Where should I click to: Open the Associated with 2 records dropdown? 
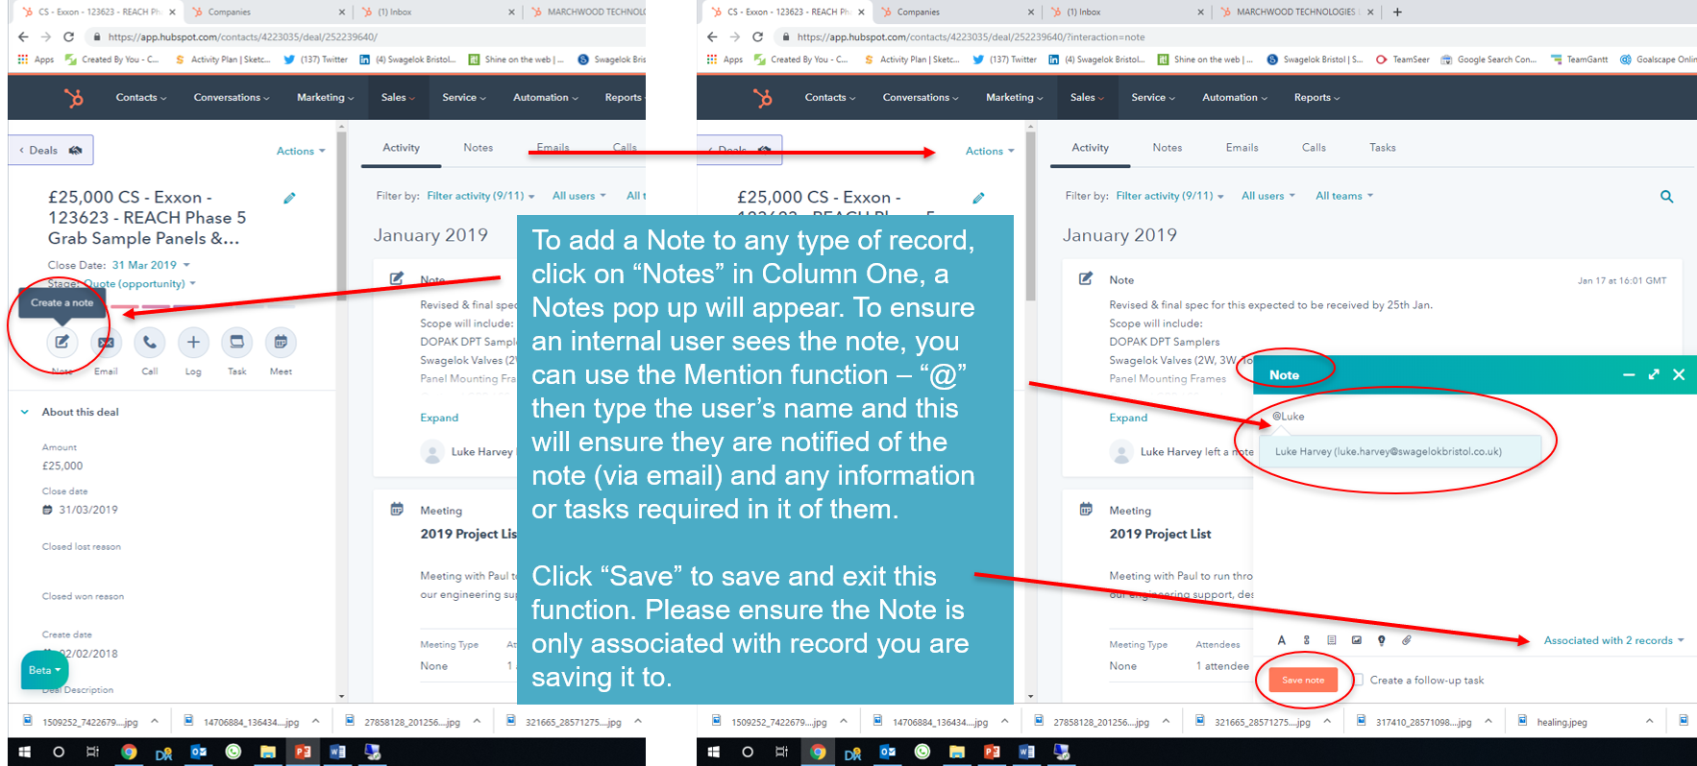click(1613, 640)
